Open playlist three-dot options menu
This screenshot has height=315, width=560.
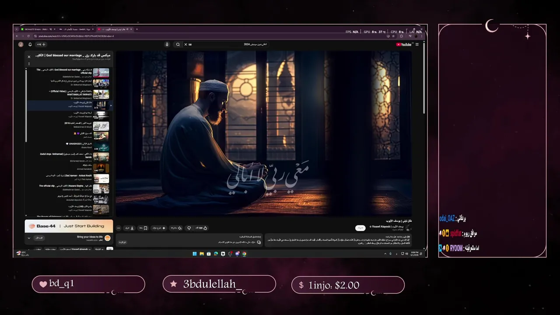tap(29, 64)
